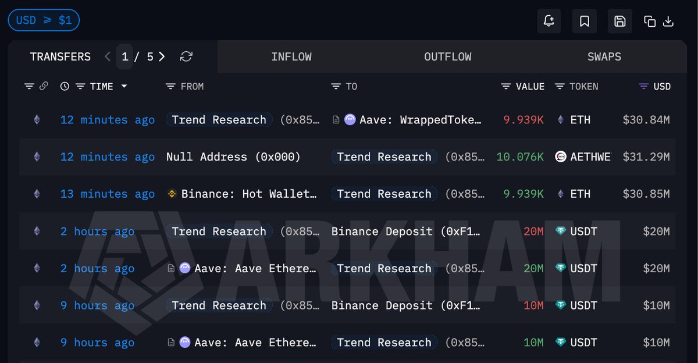698x363 pixels.
Task: Switch to the SWAPS tab
Action: tap(604, 56)
